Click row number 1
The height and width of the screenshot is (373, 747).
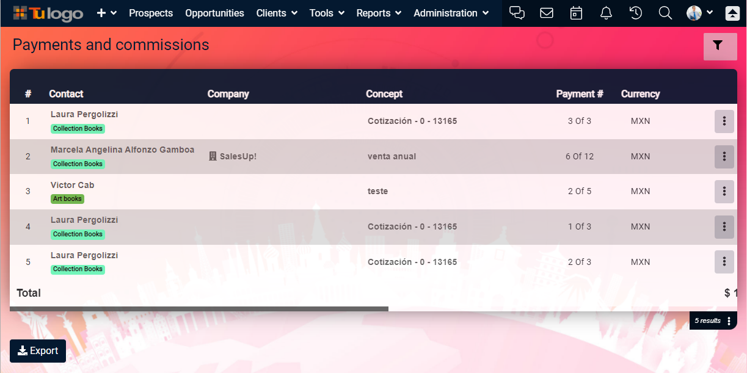(x=27, y=121)
